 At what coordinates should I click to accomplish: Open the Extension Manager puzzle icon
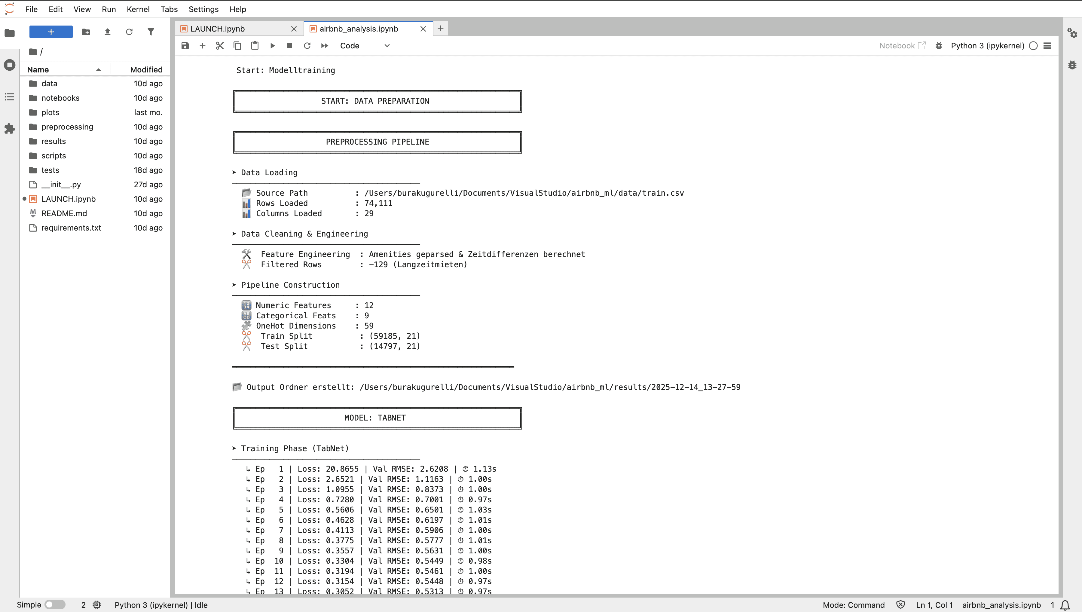click(x=10, y=129)
